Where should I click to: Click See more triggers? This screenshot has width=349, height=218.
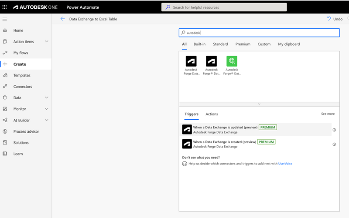pos(328,114)
